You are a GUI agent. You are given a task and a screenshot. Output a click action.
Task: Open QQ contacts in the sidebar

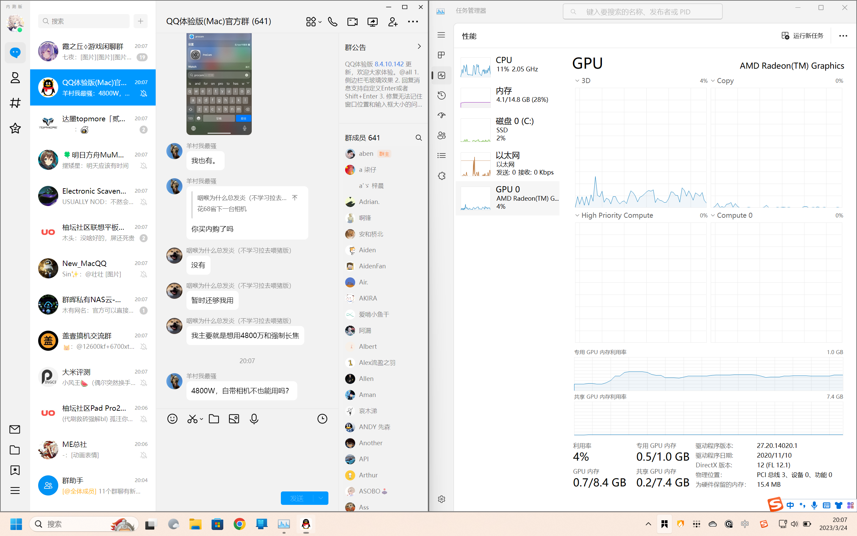pyautogui.click(x=15, y=78)
